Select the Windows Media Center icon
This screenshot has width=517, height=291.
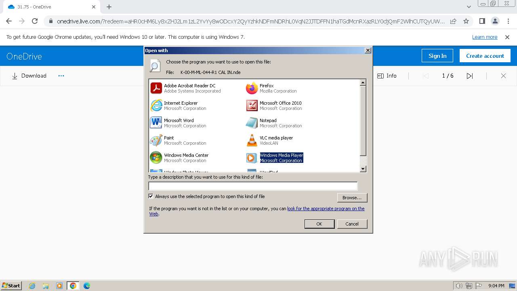point(156,158)
